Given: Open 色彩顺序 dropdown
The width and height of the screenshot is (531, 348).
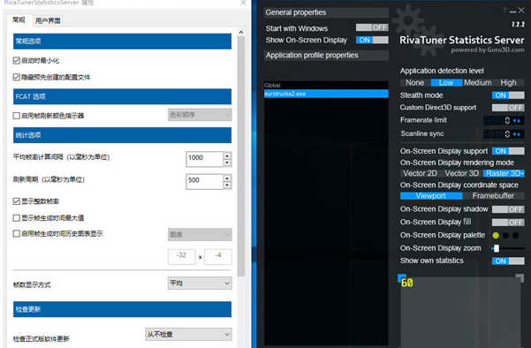Looking at the screenshot, I should click(200, 115).
